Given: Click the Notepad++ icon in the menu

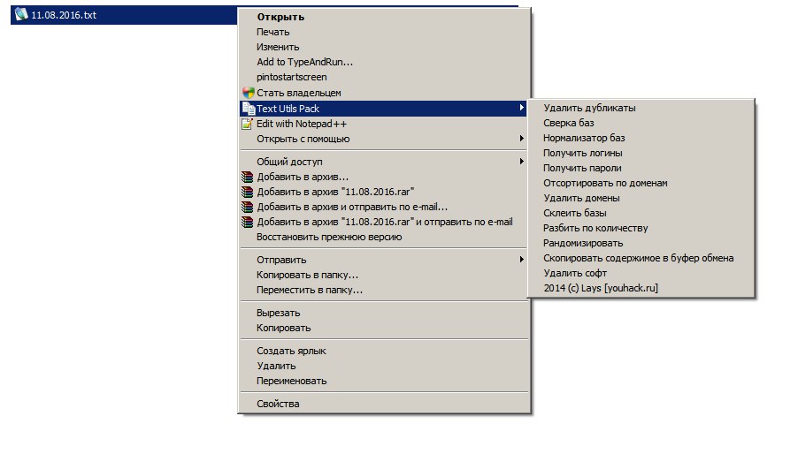Looking at the screenshot, I should 248,124.
